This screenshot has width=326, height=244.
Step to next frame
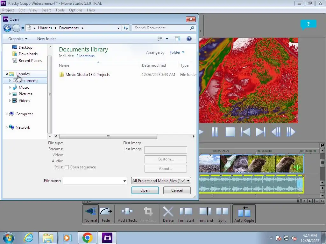pos(291,132)
